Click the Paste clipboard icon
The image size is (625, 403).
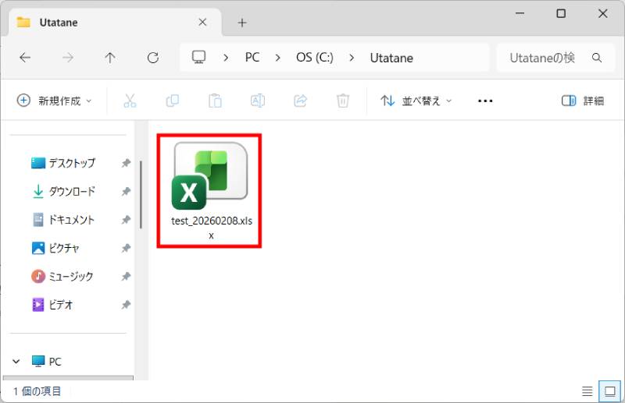click(x=214, y=101)
